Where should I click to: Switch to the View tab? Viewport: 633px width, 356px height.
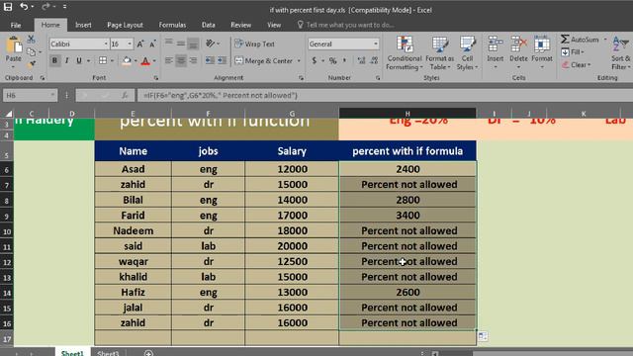[x=274, y=25]
